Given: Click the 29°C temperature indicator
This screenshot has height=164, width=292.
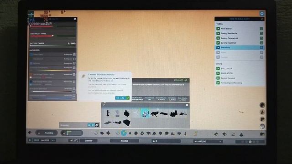Looking at the screenshot, I should coord(74,141).
